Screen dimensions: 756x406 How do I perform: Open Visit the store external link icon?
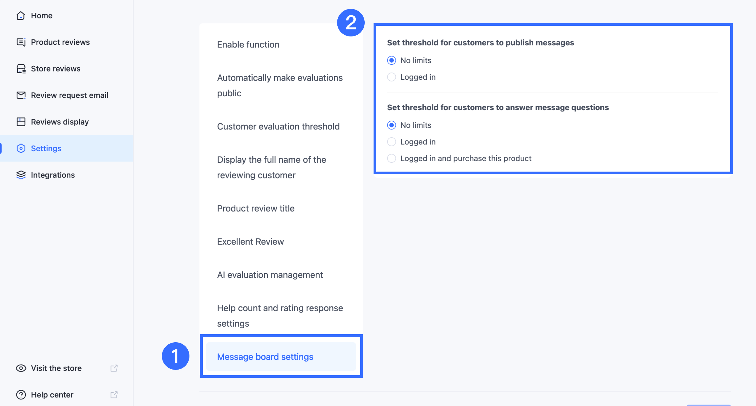point(114,368)
